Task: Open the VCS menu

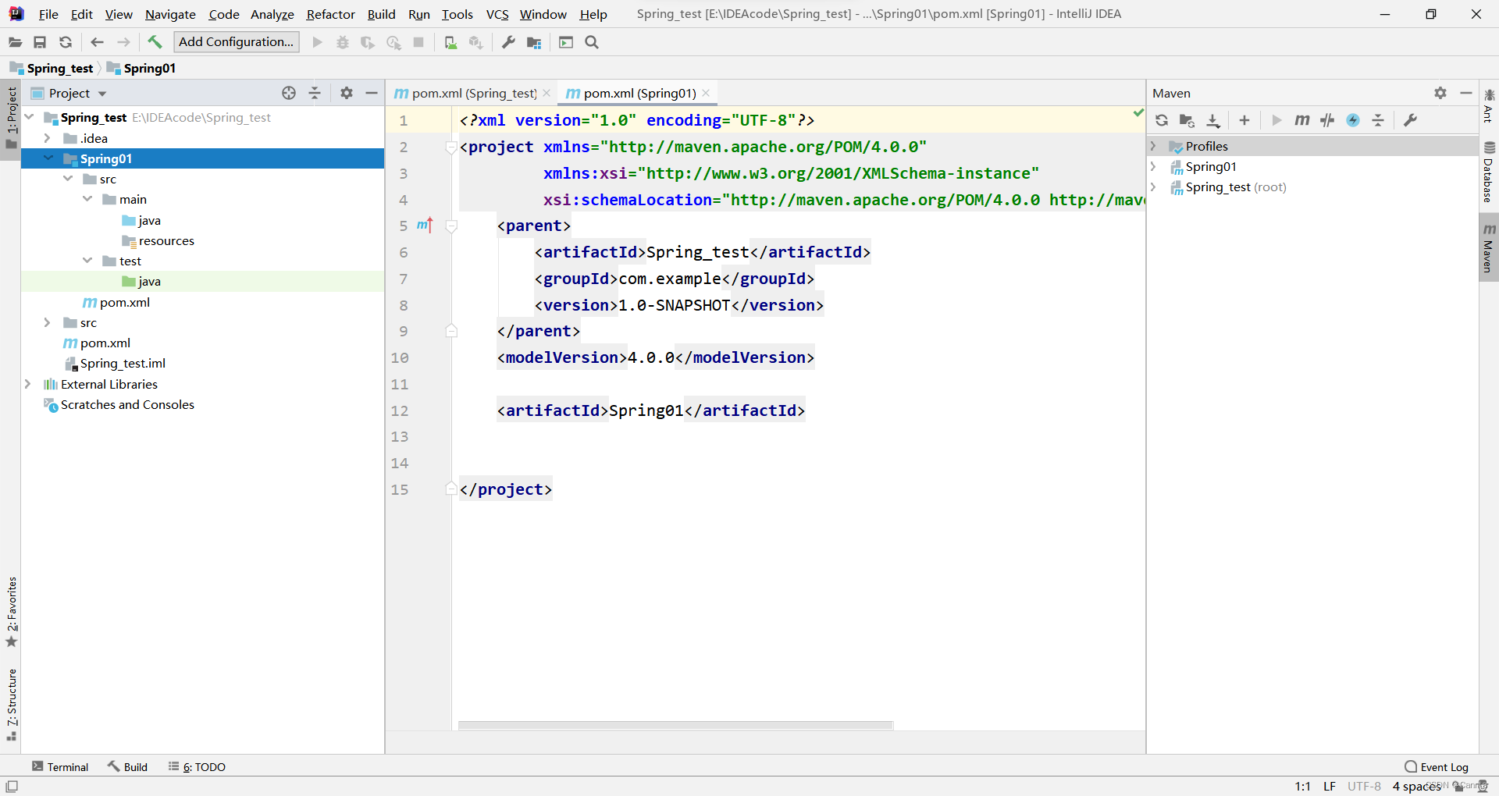Action: coord(497,14)
